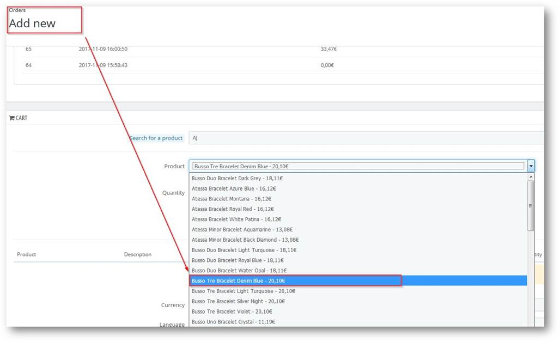
Task: Click the Quantity label
Action: pos(173,193)
